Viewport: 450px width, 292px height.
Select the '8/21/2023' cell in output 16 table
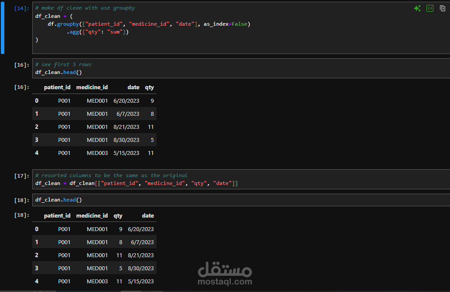(126, 127)
